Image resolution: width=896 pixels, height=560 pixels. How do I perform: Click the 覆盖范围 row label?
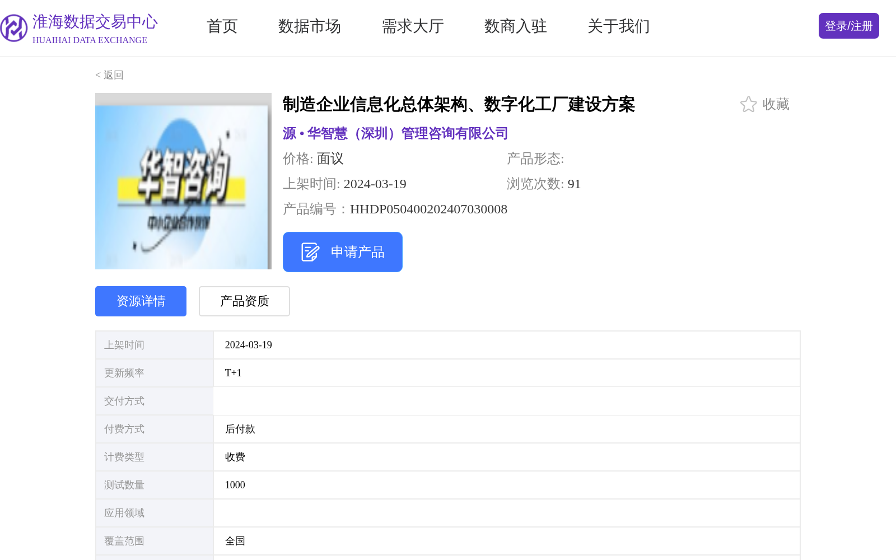[154, 541]
